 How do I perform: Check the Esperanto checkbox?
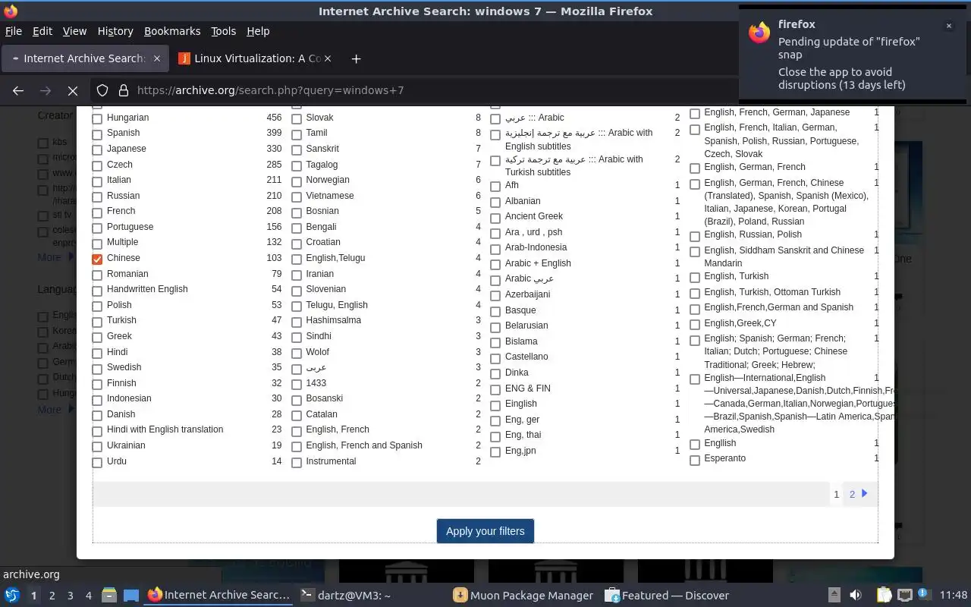695,459
